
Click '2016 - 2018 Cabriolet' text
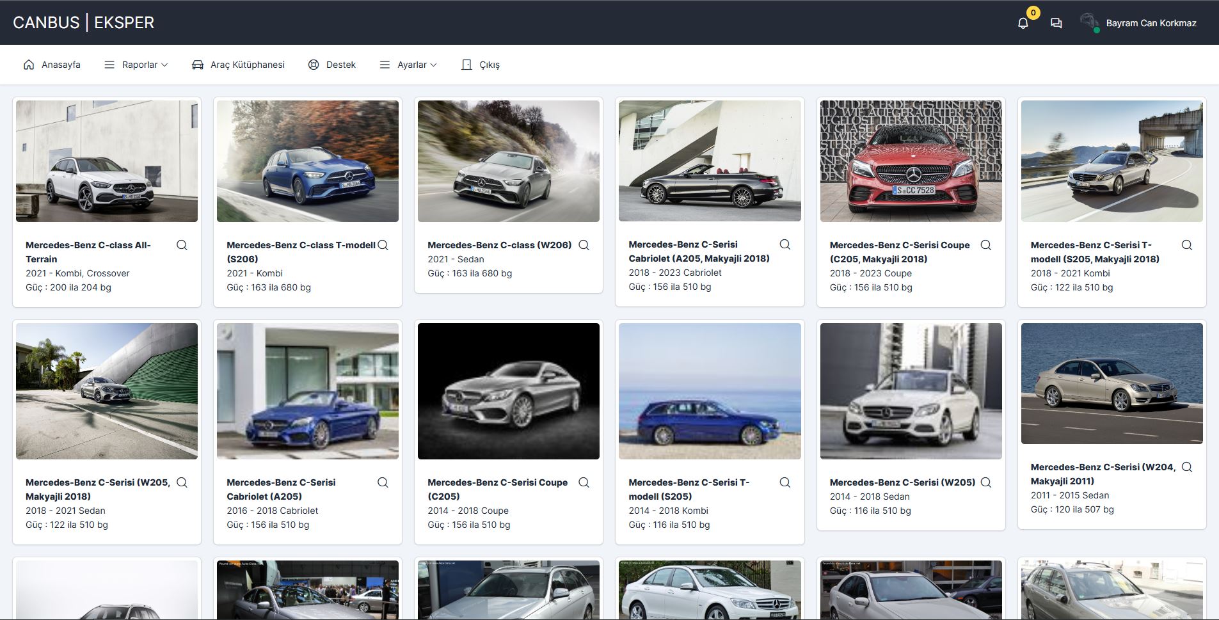[x=272, y=511]
